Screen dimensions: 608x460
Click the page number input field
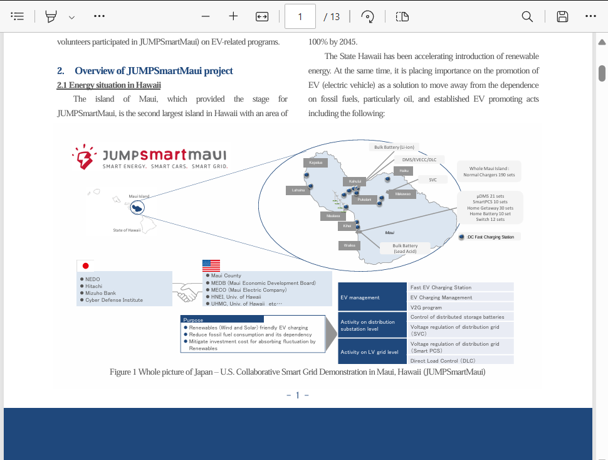click(300, 16)
